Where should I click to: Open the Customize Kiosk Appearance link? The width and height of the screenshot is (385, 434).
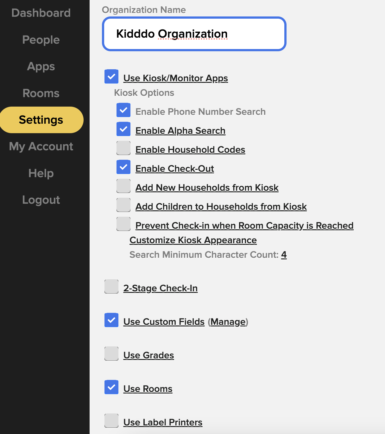click(193, 240)
